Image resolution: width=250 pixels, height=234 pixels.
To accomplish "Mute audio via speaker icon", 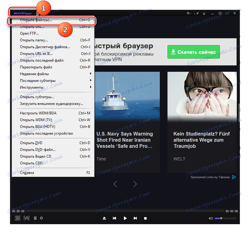I will [211, 218].
